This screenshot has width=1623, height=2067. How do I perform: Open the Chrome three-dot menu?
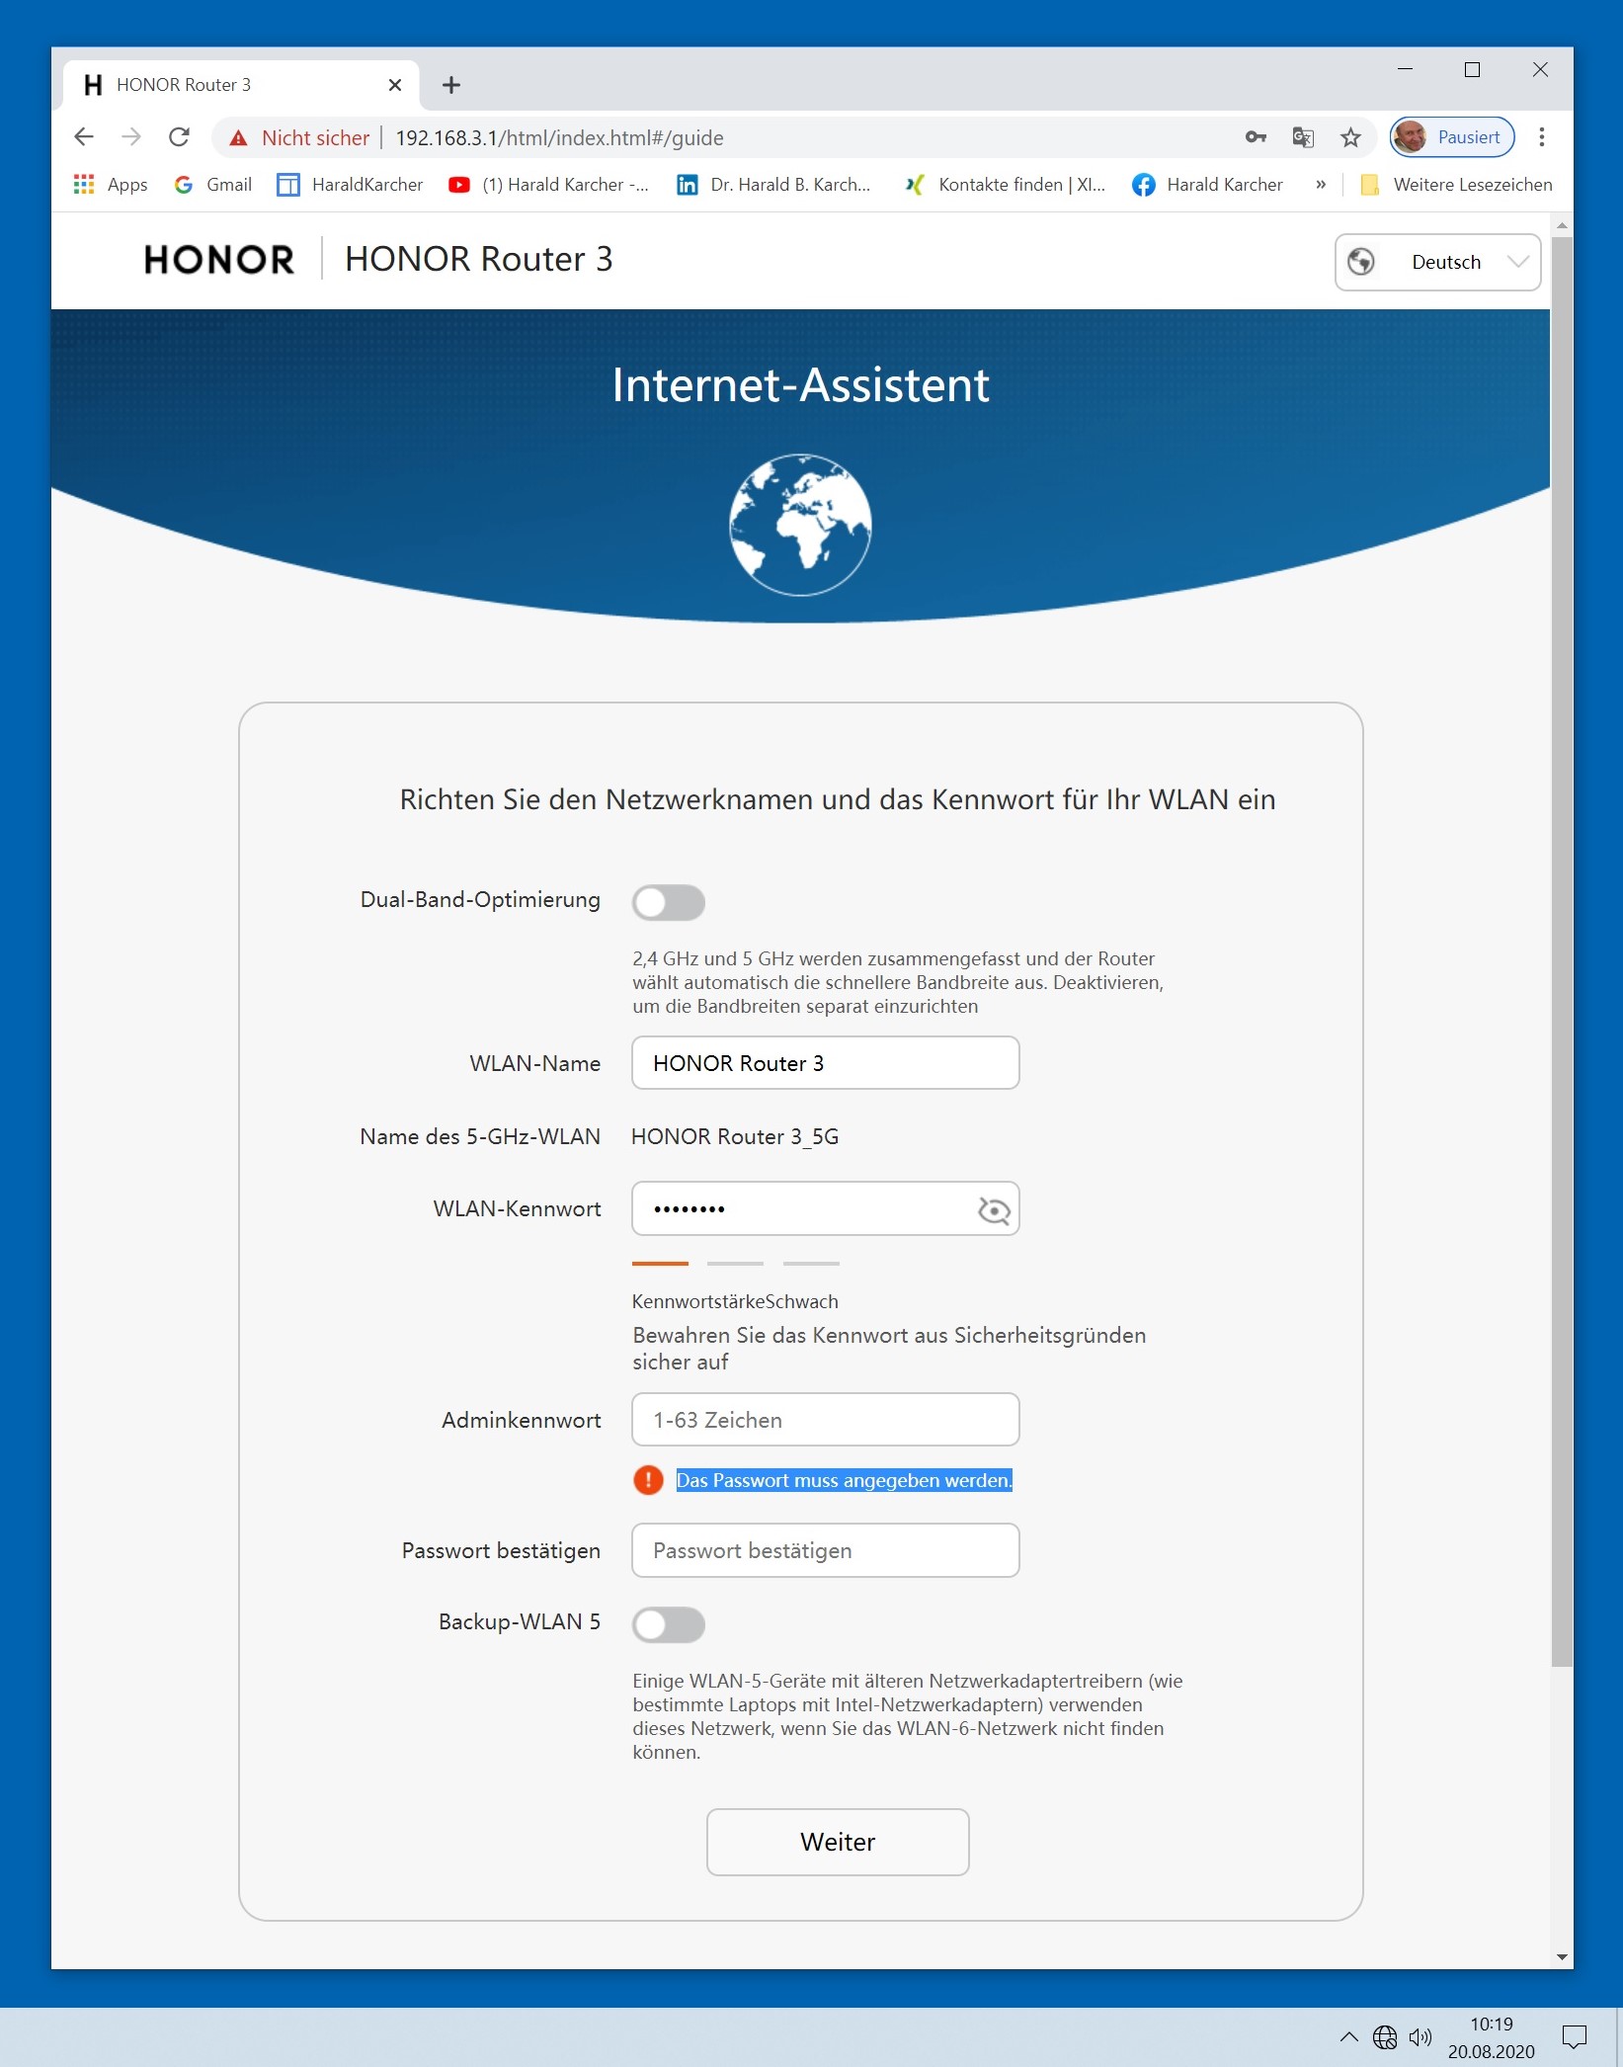[1541, 136]
